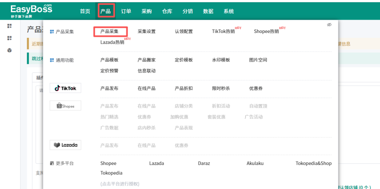Choose 限时秒杀 in the TikTok row
Viewport: 380px width, 189px height.
tap(221, 89)
